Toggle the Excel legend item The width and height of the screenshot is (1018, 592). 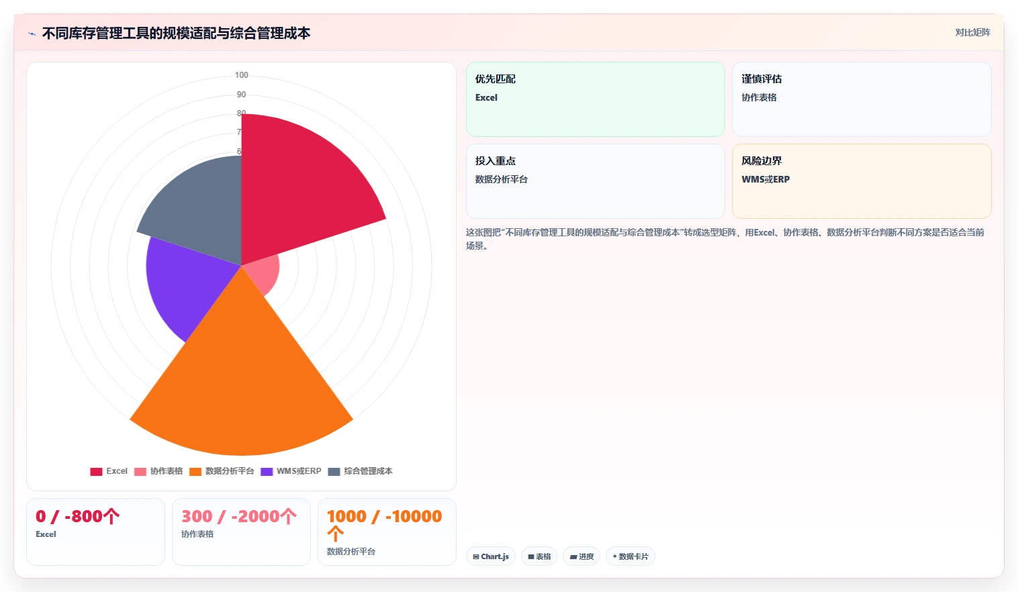109,471
